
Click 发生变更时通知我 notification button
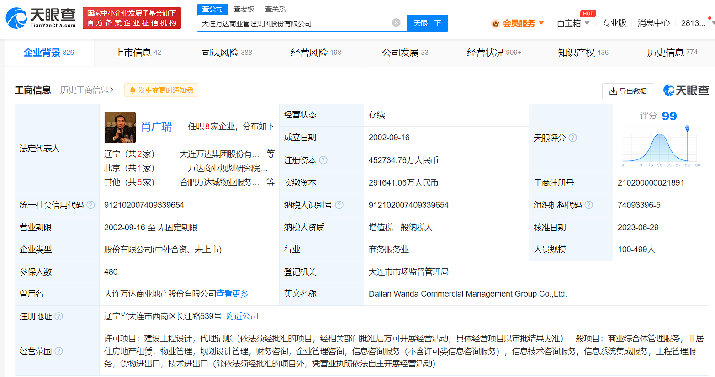tap(161, 90)
